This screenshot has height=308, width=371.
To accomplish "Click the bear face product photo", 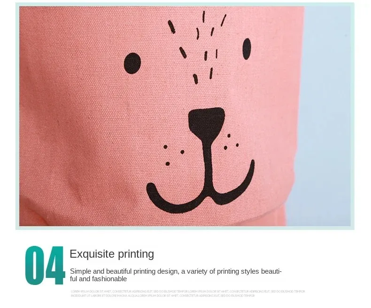I will [x=185, y=116].
